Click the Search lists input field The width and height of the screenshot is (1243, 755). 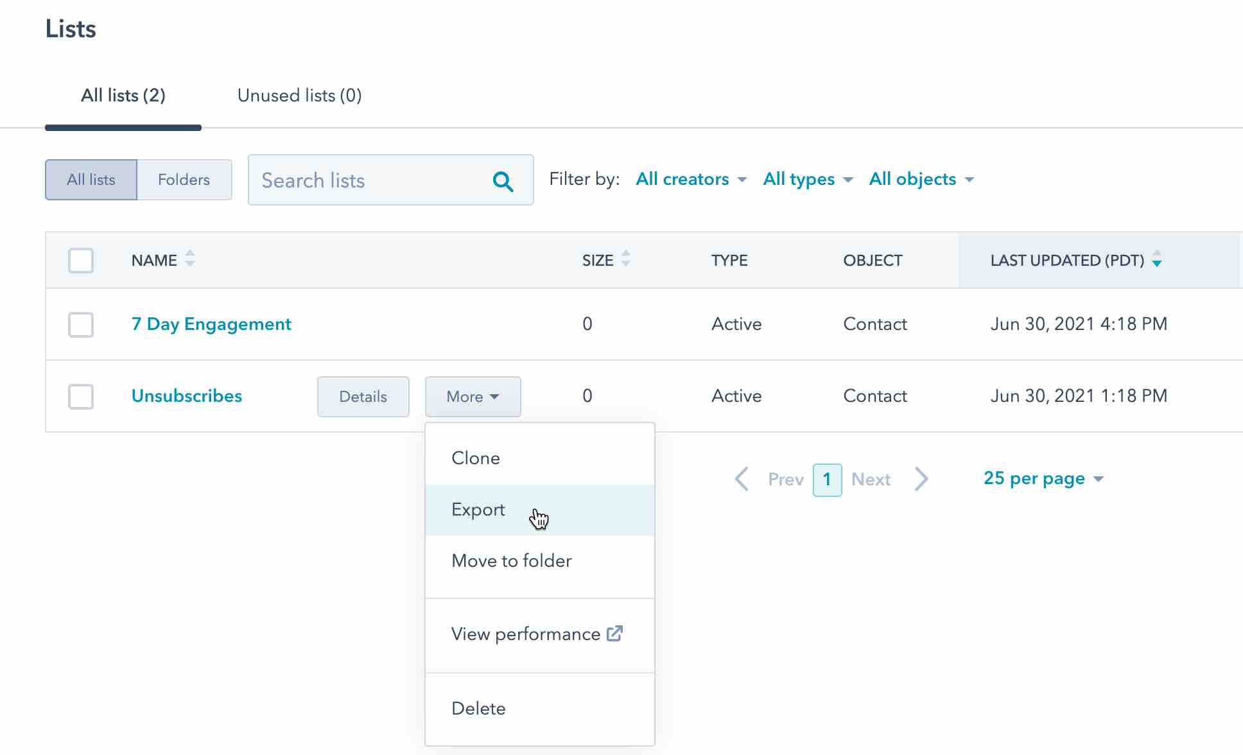point(390,181)
